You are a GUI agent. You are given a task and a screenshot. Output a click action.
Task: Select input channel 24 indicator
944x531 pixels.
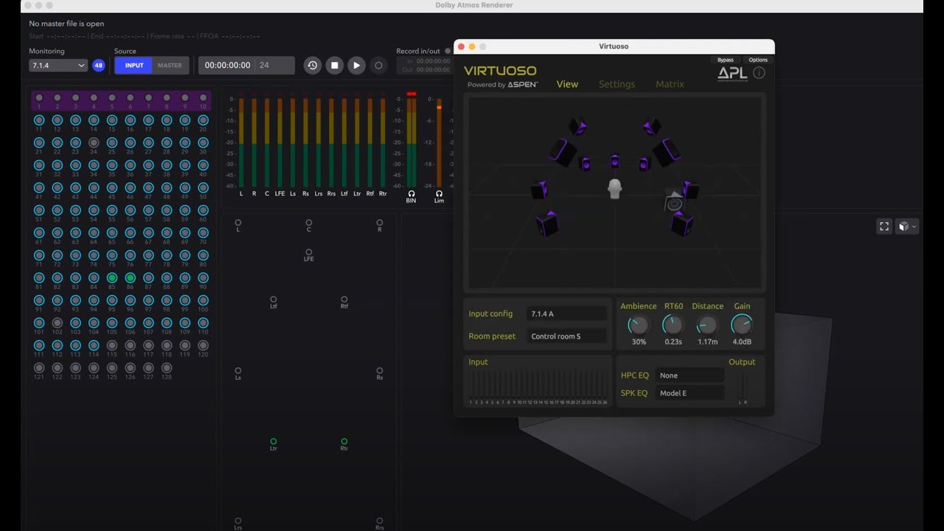(94, 142)
